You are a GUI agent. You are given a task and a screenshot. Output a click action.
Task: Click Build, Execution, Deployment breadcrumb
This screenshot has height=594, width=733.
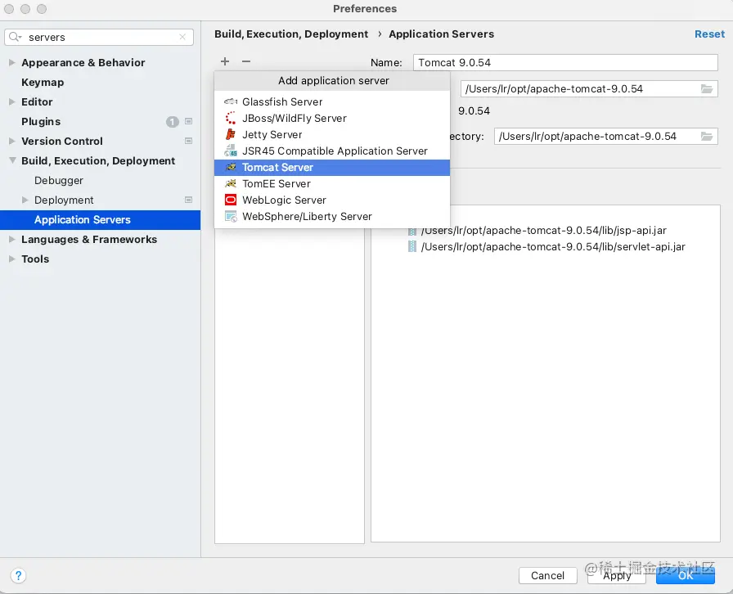pos(291,34)
